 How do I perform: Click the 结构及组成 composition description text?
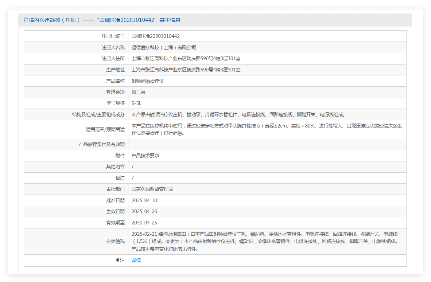point(238,114)
